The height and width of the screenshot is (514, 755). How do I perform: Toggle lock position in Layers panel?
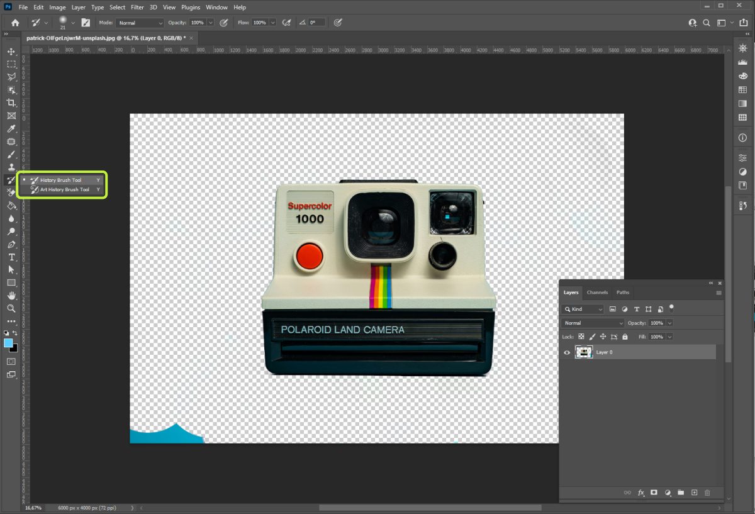[603, 337]
